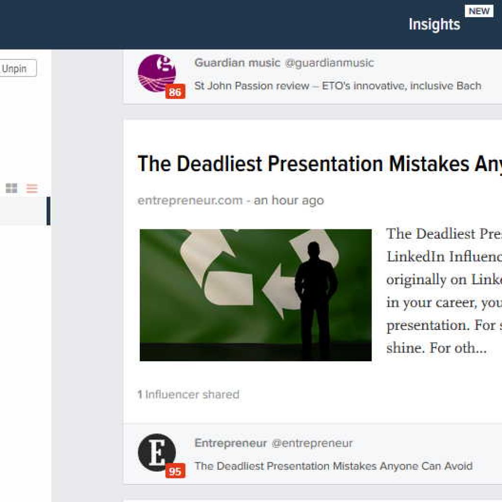Click the 'an hour ago' timestamp
502x502 pixels.
289,201
